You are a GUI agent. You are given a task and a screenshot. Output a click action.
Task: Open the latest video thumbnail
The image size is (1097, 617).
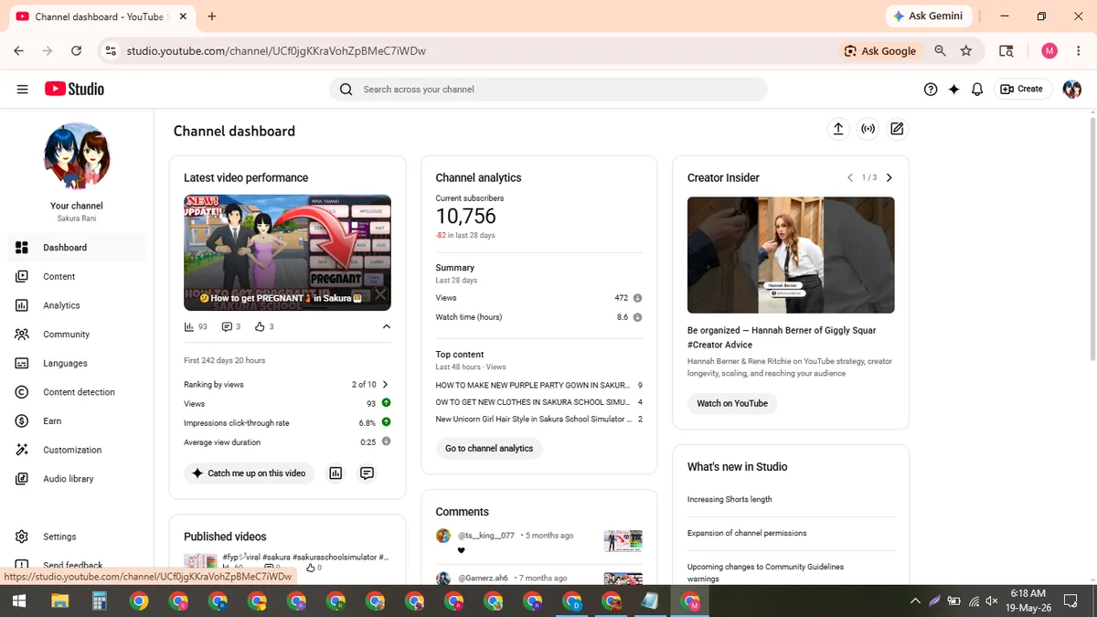287,253
